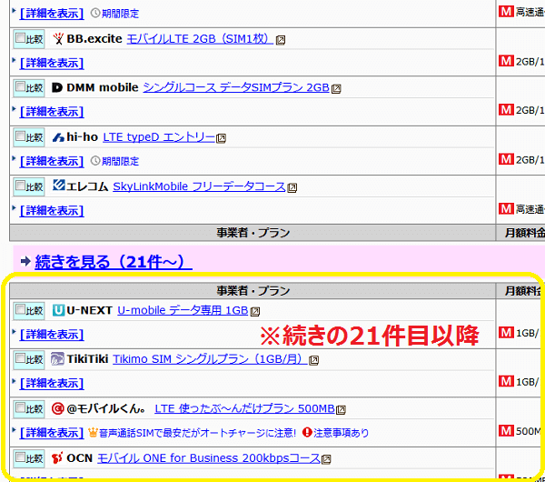
Task: Click the エレコム logo icon
Action: coord(58,186)
